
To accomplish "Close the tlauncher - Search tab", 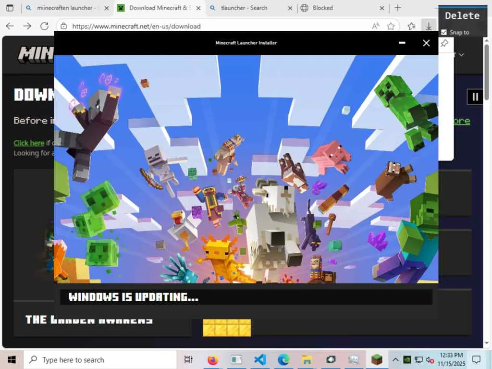I will click(x=290, y=8).
